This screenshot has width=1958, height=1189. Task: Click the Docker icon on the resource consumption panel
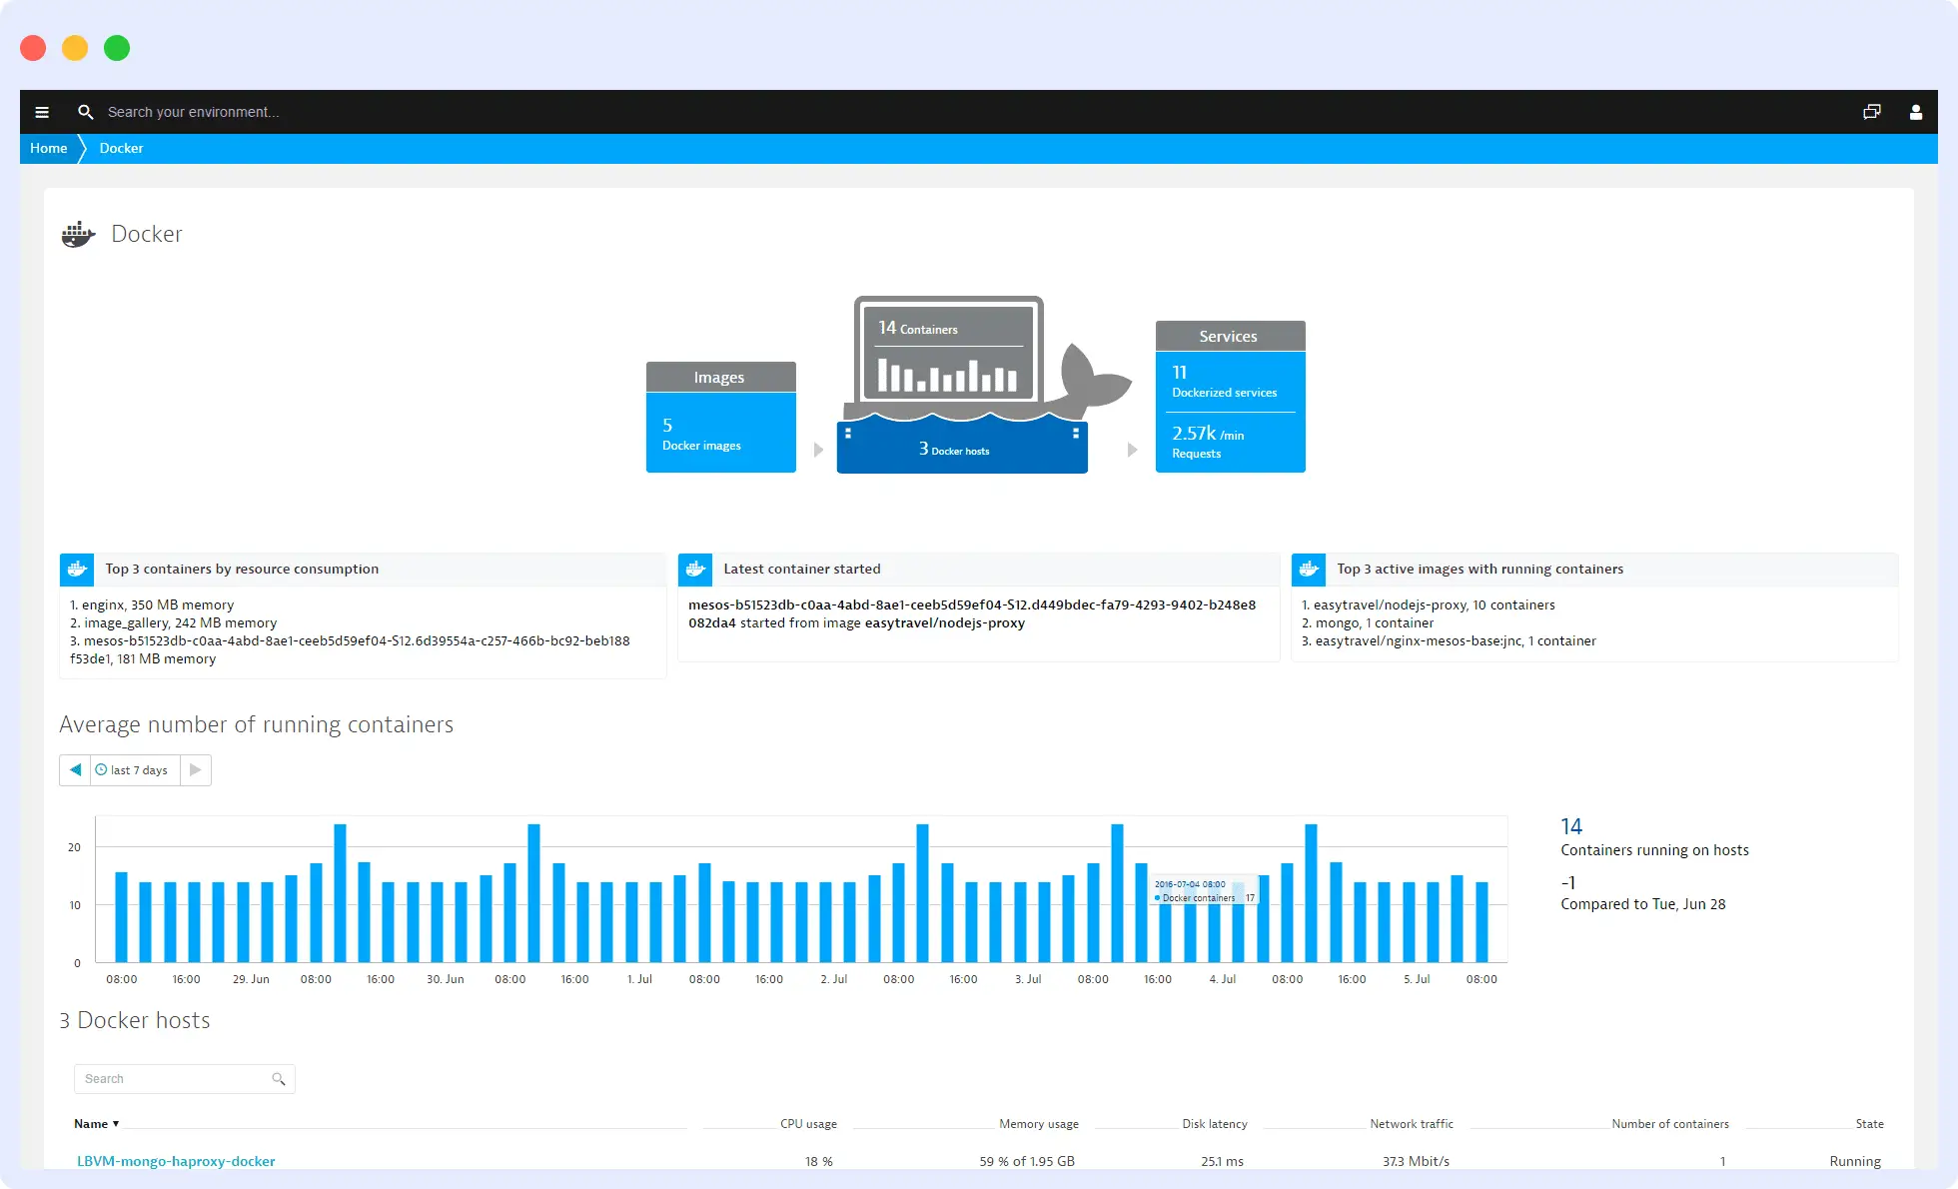[x=78, y=569]
